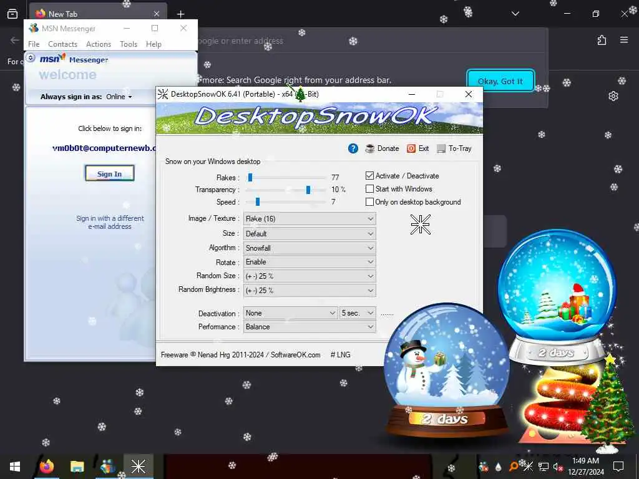Click the snowman snow globe widget
The image size is (639, 479).
(446, 370)
